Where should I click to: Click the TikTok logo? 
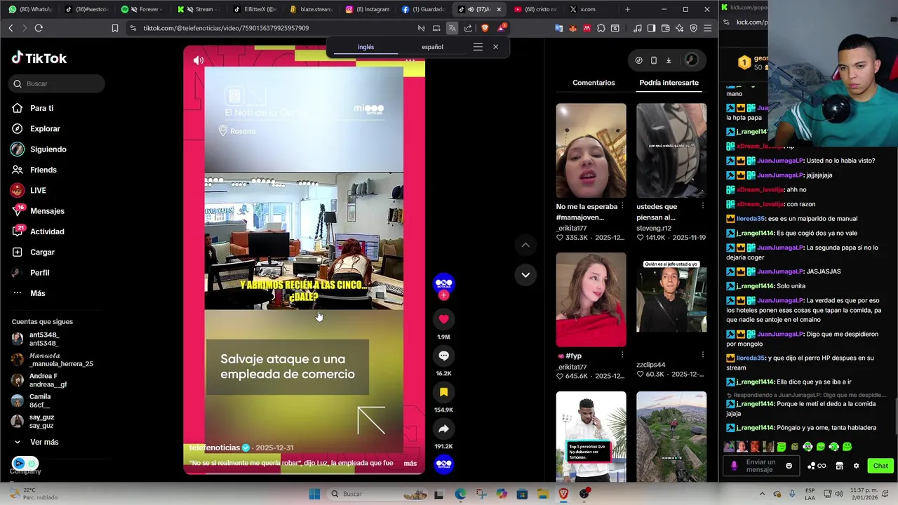pyautogui.click(x=39, y=58)
